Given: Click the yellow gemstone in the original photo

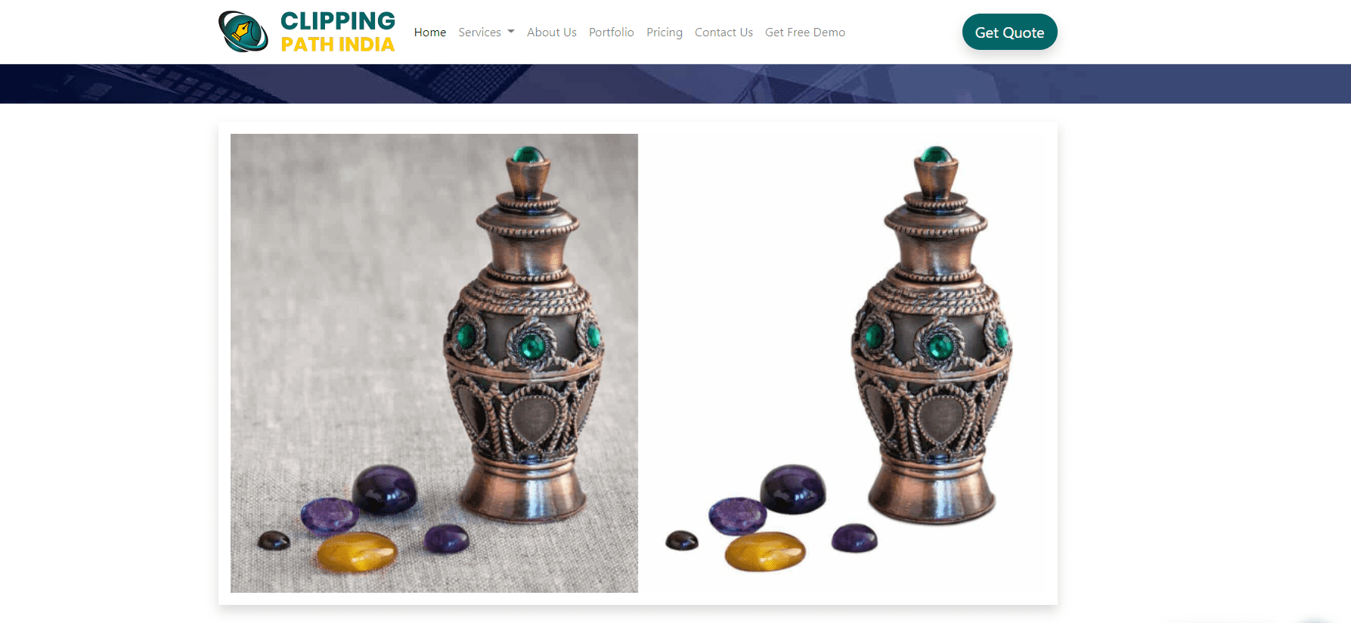Looking at the screenshot, I should (357, 551).
